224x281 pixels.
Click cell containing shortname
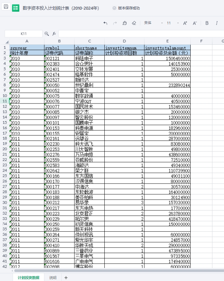(90, 48)
